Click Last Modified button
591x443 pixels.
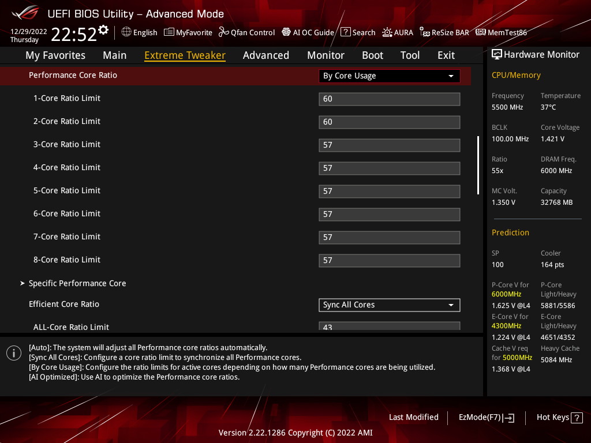(x=413, y=417)
